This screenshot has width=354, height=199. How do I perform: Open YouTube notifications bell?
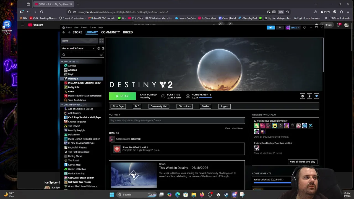pyautogui.click(x=338, y=25)
